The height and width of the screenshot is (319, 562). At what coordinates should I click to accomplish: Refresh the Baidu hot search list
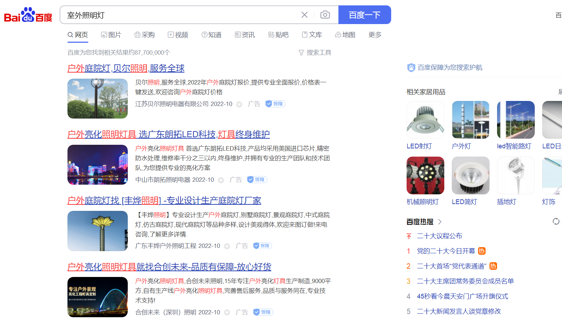[556, 221]
